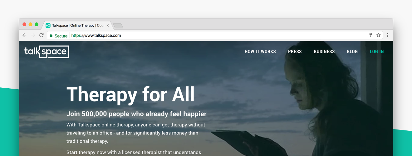Image resolution: width=412 pixels, height=156 pixels.
Task: Click the Talkspace logo
Action: [47, 52]
